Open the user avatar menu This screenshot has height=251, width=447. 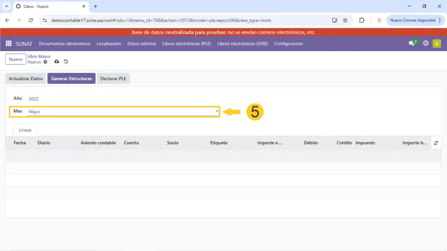pyautogui.click(x=437, y=44)
